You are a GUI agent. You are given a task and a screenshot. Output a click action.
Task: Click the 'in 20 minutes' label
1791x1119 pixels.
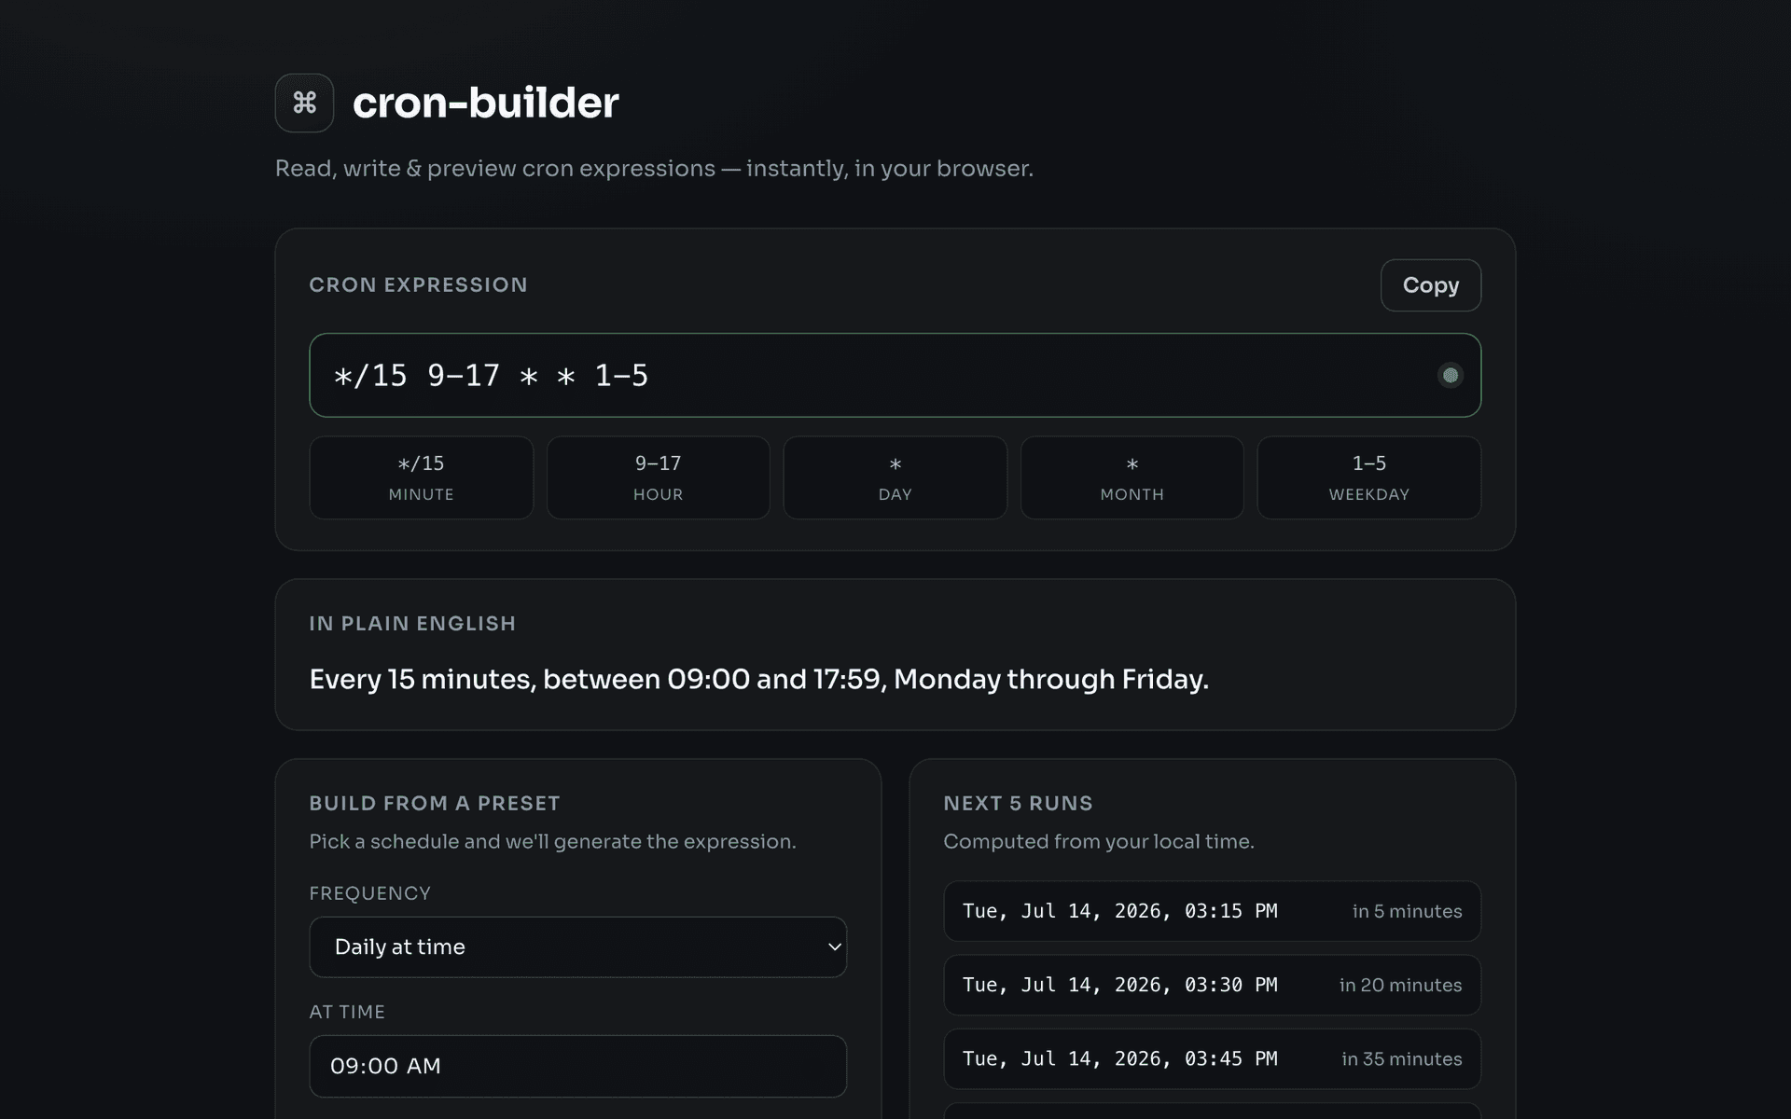coord(1400,985)
